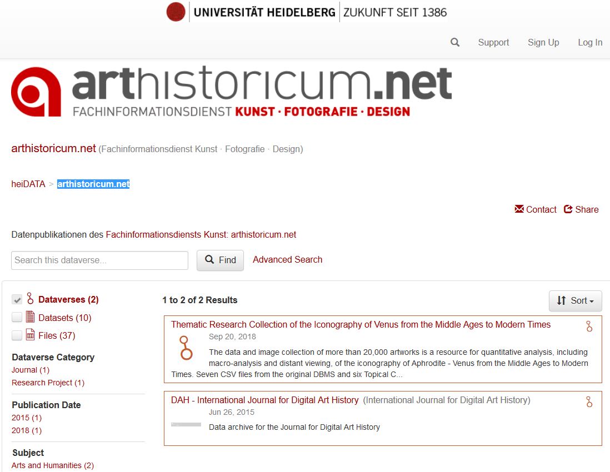The image size is (610, 472).
Task: Open DAH - International Journal for Digital Art History
Action: point(264,400)
